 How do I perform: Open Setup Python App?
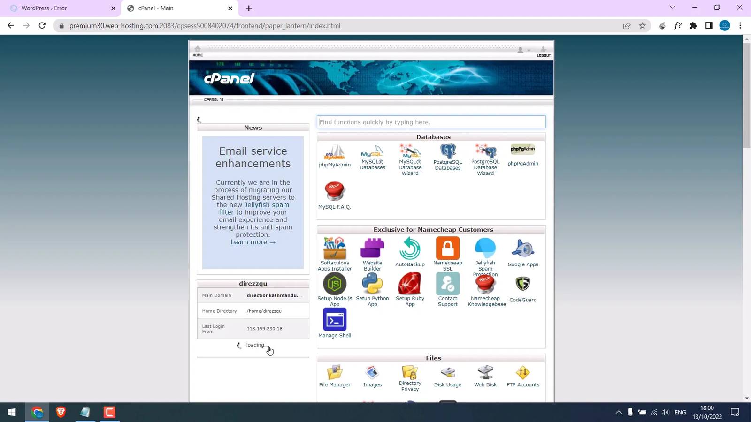coord(372,290)
